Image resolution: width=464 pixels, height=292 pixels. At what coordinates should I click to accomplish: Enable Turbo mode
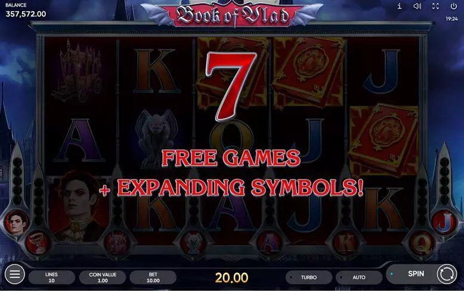309,278
